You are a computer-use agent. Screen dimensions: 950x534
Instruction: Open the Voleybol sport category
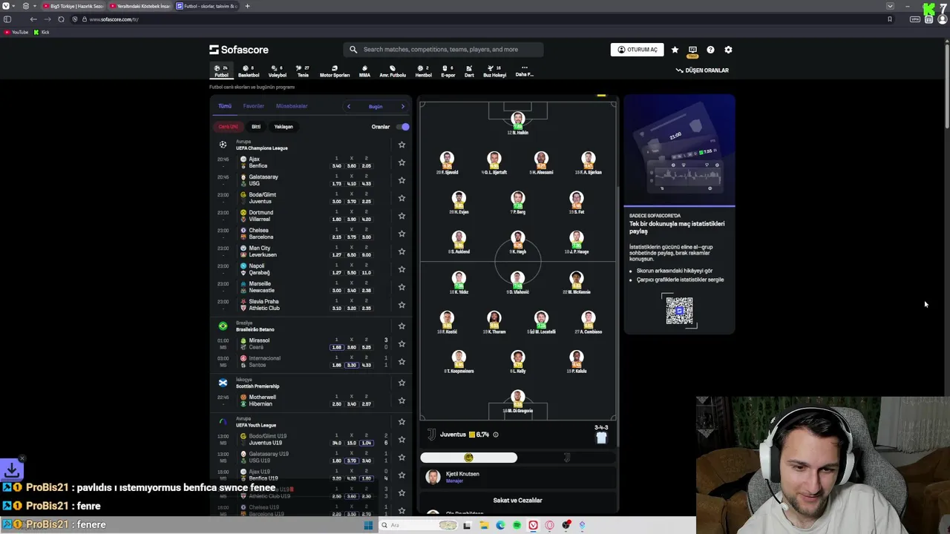click(x=277, y=71)
